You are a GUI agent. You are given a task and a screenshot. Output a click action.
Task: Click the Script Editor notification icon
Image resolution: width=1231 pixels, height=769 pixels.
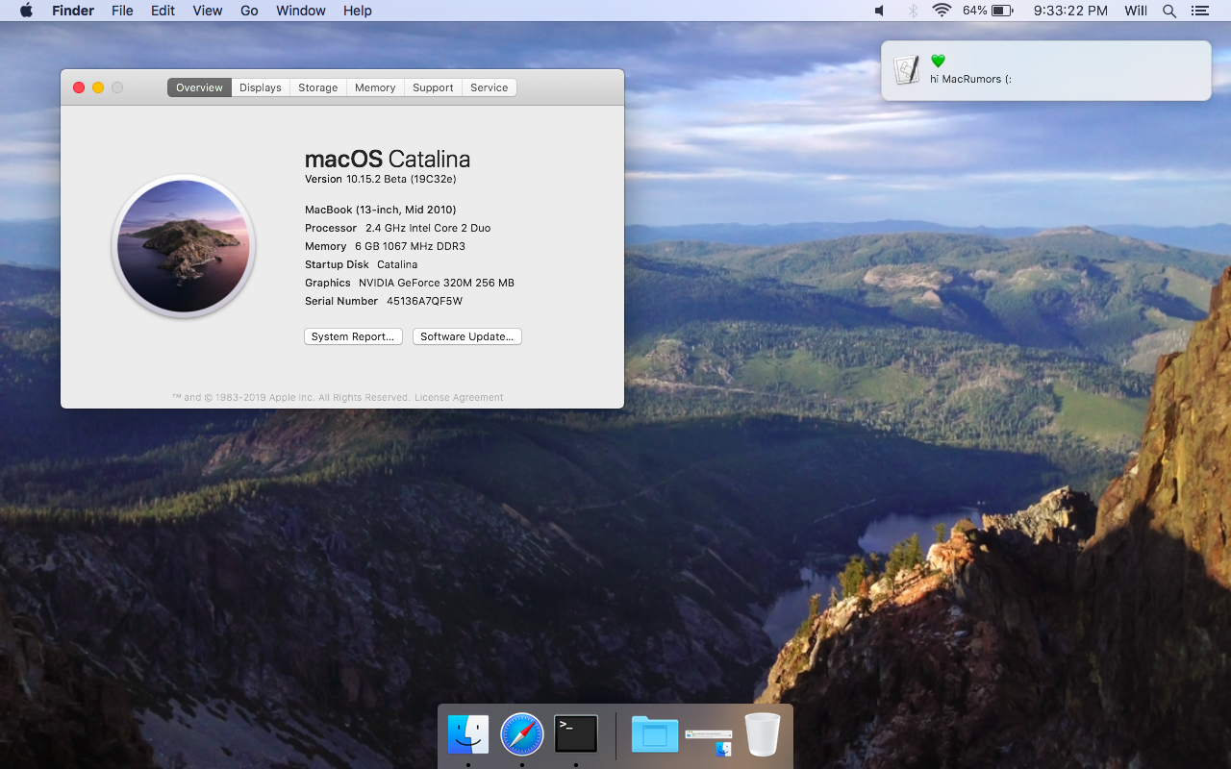907,70
